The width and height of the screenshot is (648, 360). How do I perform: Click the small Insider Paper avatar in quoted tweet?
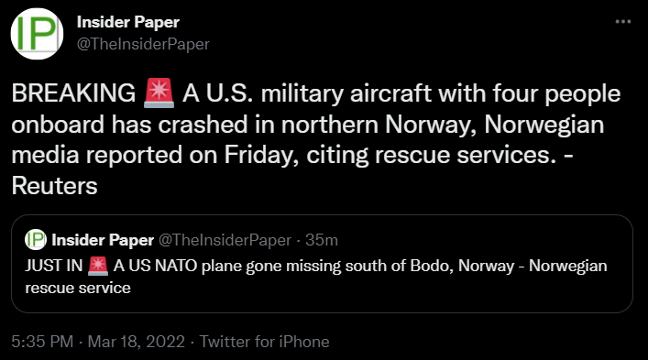(x=36, y=239)
